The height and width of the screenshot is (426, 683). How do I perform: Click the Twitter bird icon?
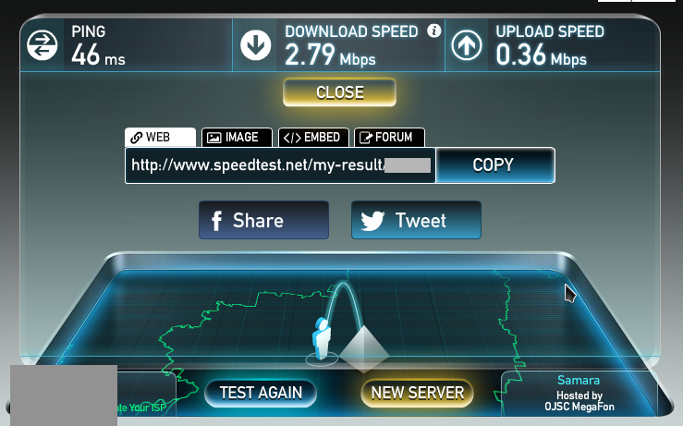[x=372, y=221]
